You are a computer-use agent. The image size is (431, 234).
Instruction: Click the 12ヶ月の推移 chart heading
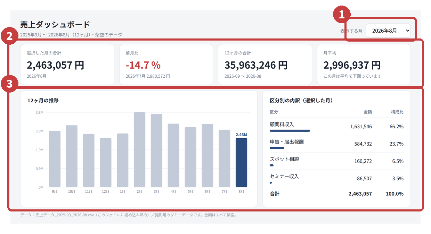(43, 101)
